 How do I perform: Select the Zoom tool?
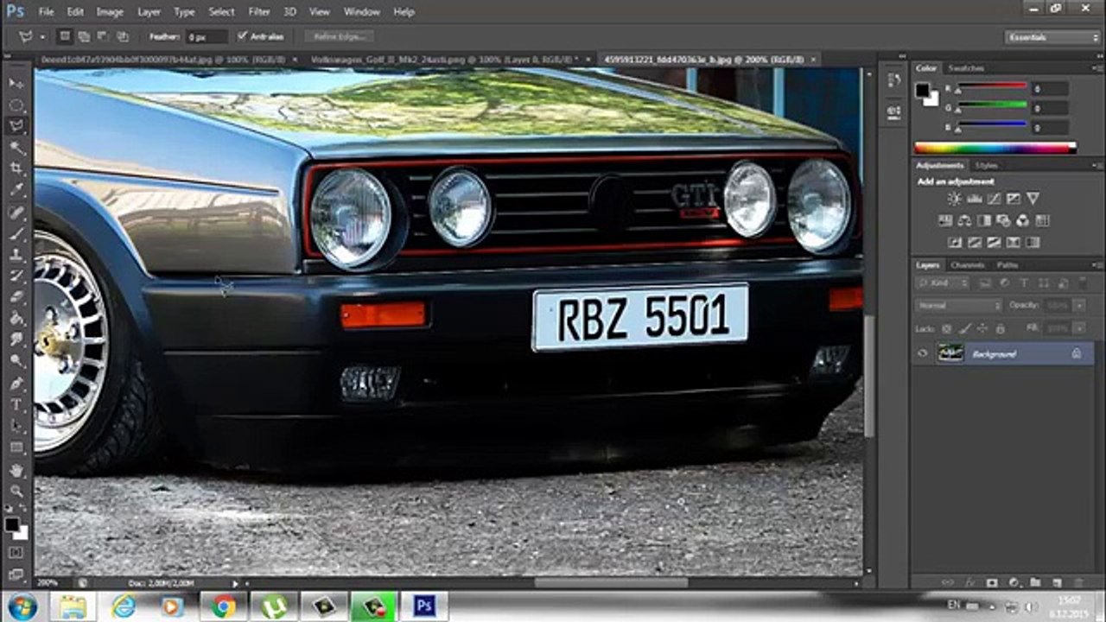click(x=16, y=492)
